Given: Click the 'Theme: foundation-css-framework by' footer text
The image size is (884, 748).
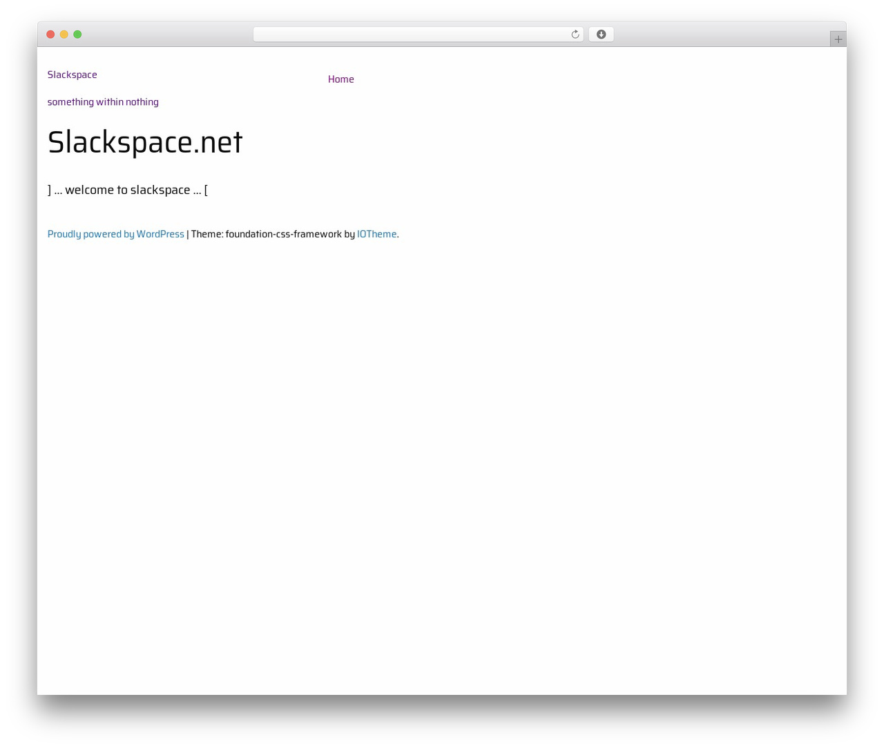Looking at the screenshot, I should click(x=273, y=234).
